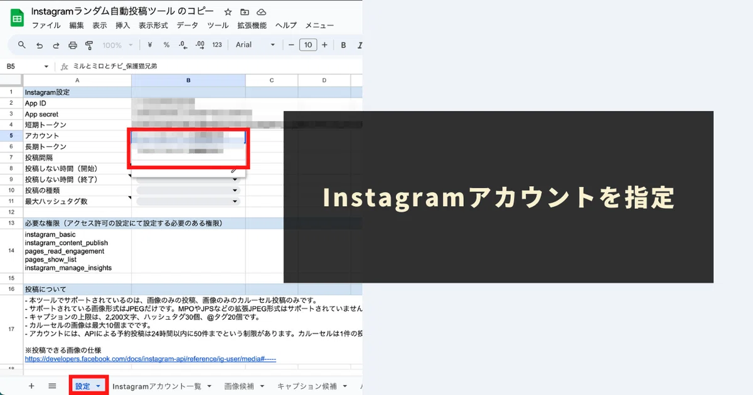Expand the name box dropdown arrow

click(46, 66)
